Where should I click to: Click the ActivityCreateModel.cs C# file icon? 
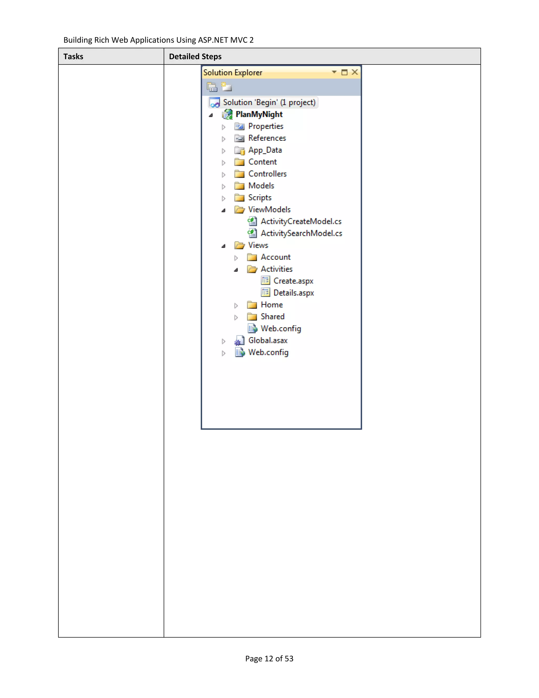pos(252,222)
